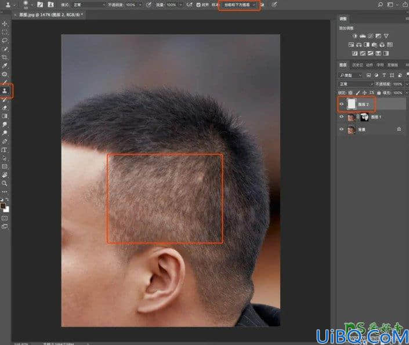Screen dimensions: 409x345
Task: Open the options bar opacity dropdown arrow
Action: pyautogui.click(x=140, y=5)
